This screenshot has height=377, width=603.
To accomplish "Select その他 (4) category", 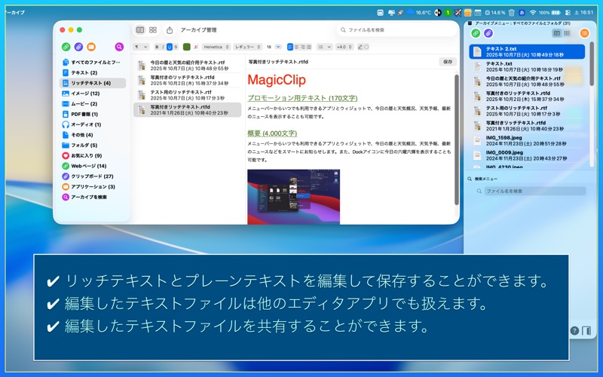I will (x=93, y=135).
